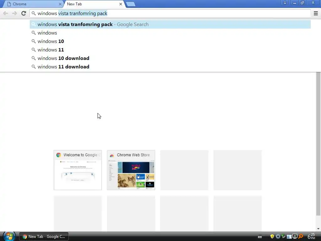Go back with the back arrow
Screen dimensions: 321x241
(6, 13)
